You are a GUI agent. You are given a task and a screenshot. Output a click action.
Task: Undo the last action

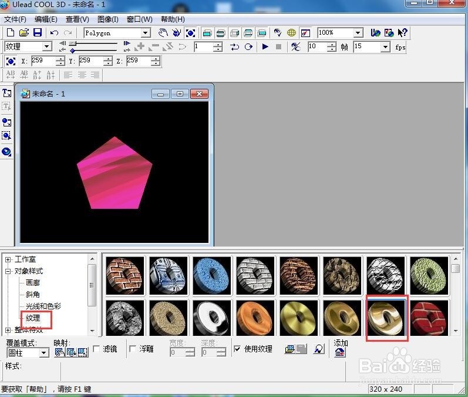tap(54, 32)
